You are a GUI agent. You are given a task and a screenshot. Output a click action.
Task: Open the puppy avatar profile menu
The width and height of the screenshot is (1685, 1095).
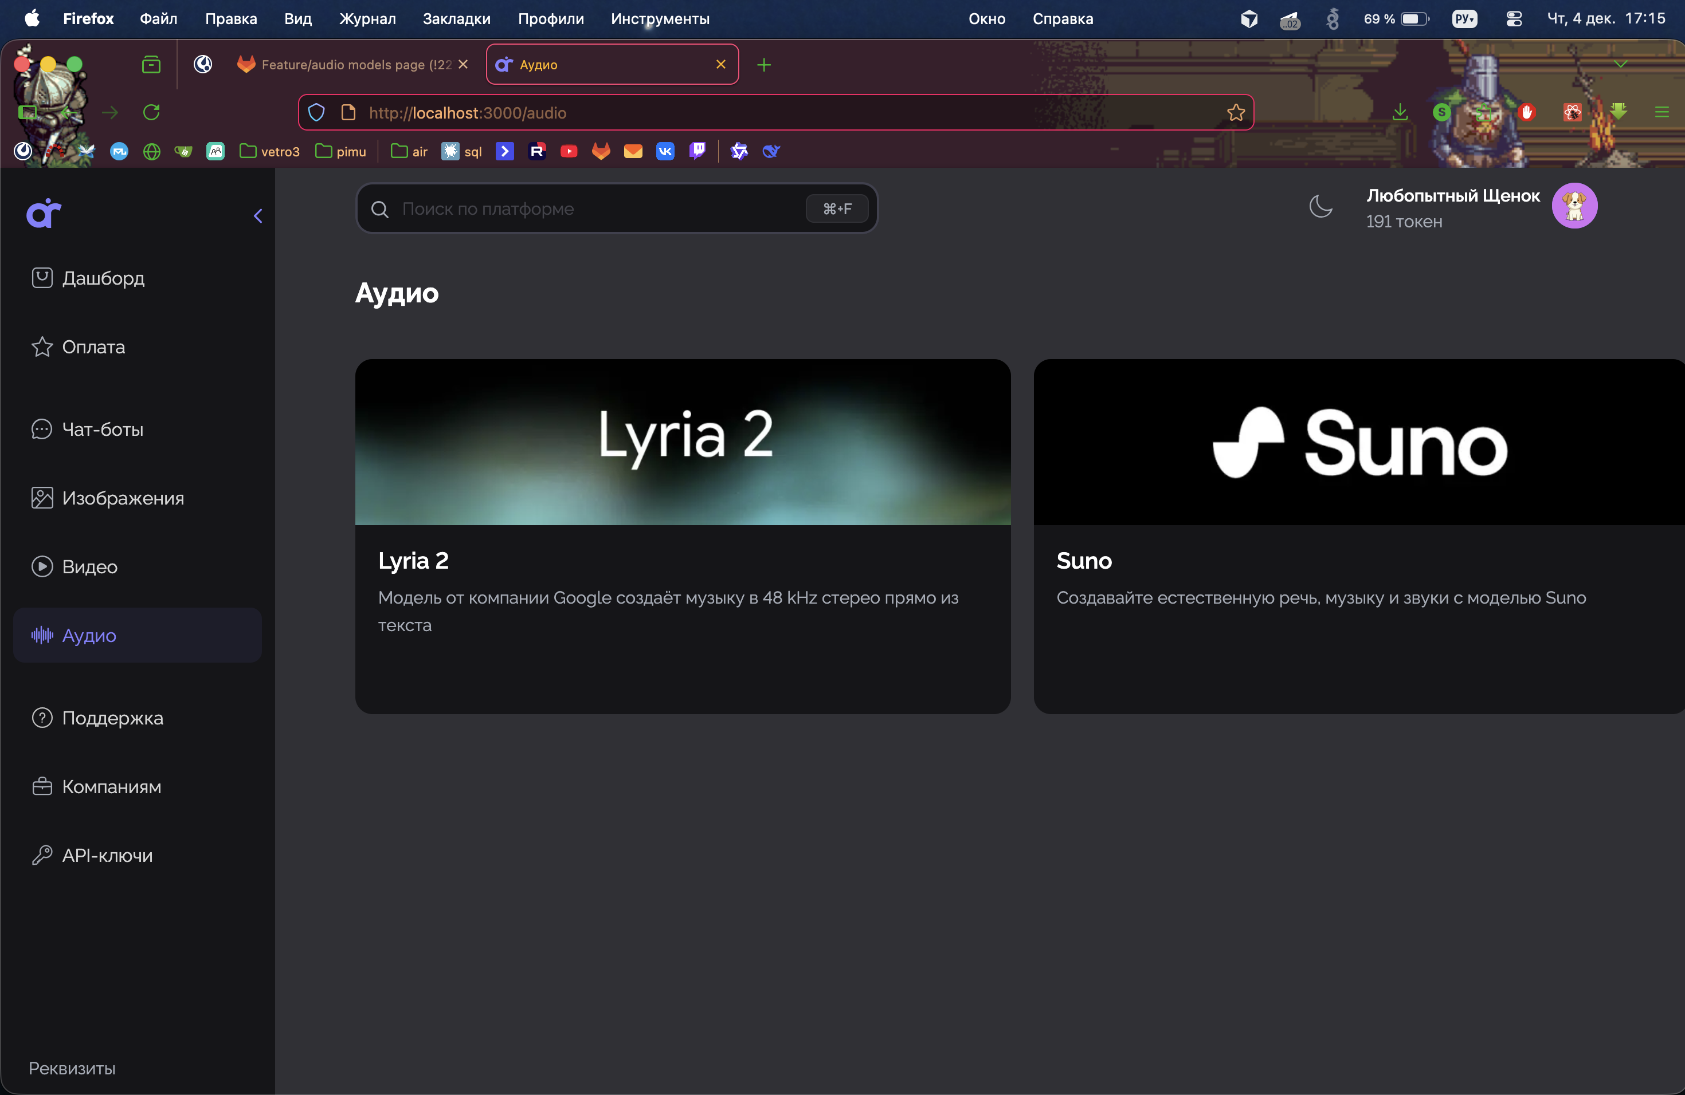1574,206
